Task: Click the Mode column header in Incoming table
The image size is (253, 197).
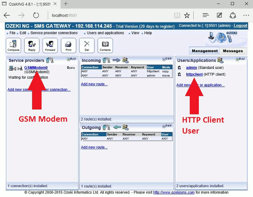Action: (166, 67)
